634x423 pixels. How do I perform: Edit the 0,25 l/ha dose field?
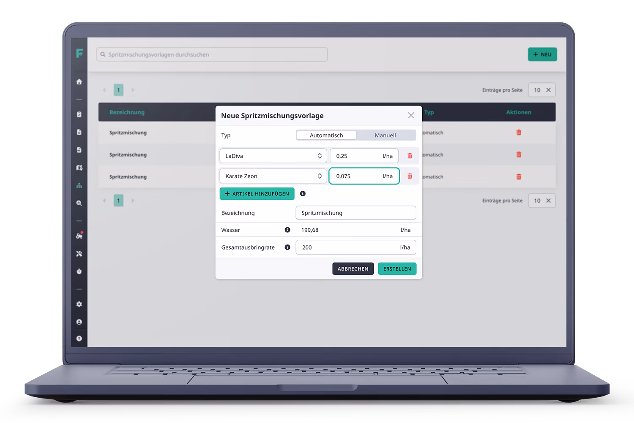tap(364, 156)
